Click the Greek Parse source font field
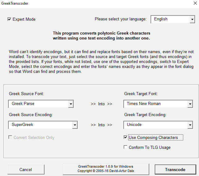This screenshot has width=199, height=176. click(39, 104)
